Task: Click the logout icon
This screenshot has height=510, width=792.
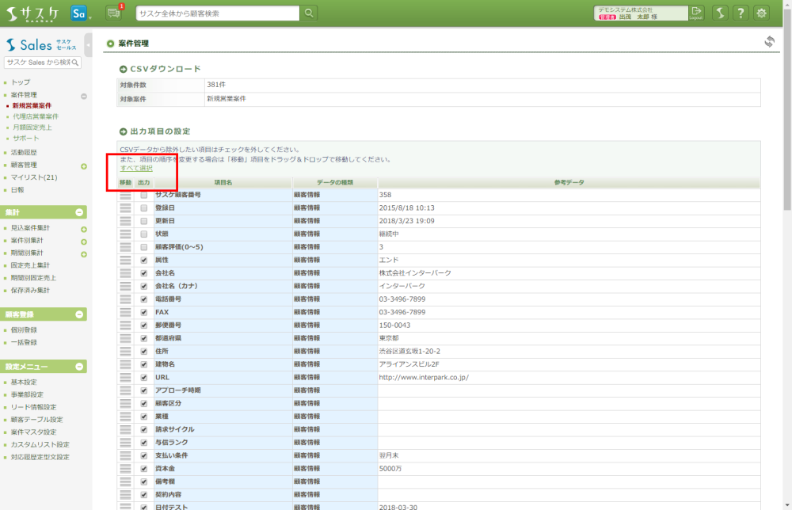Action: point(696,13)
